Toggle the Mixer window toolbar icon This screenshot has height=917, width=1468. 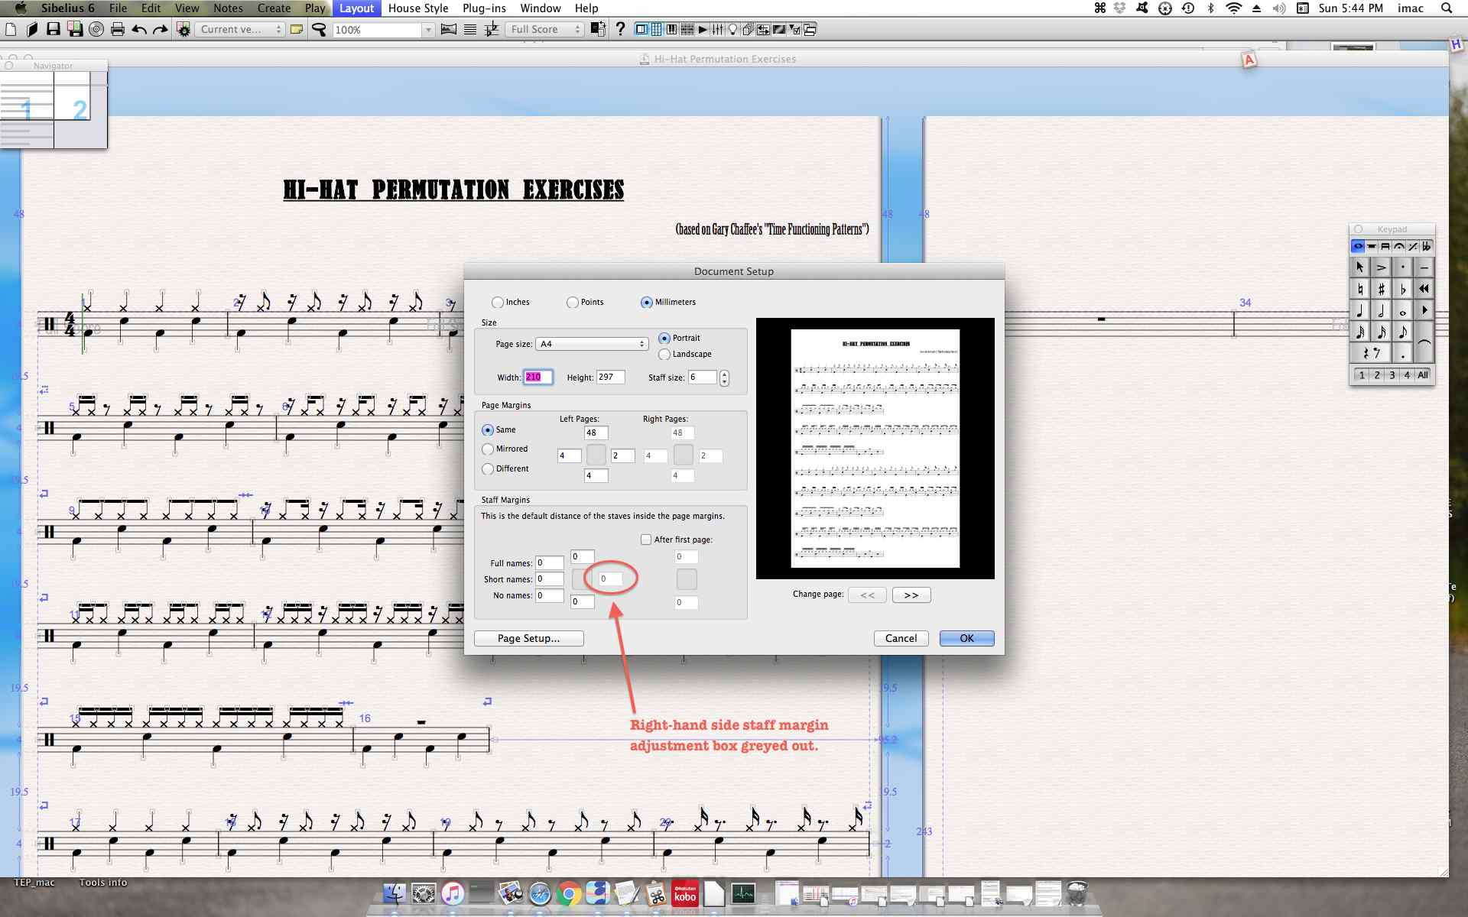[x=718, y=29]
